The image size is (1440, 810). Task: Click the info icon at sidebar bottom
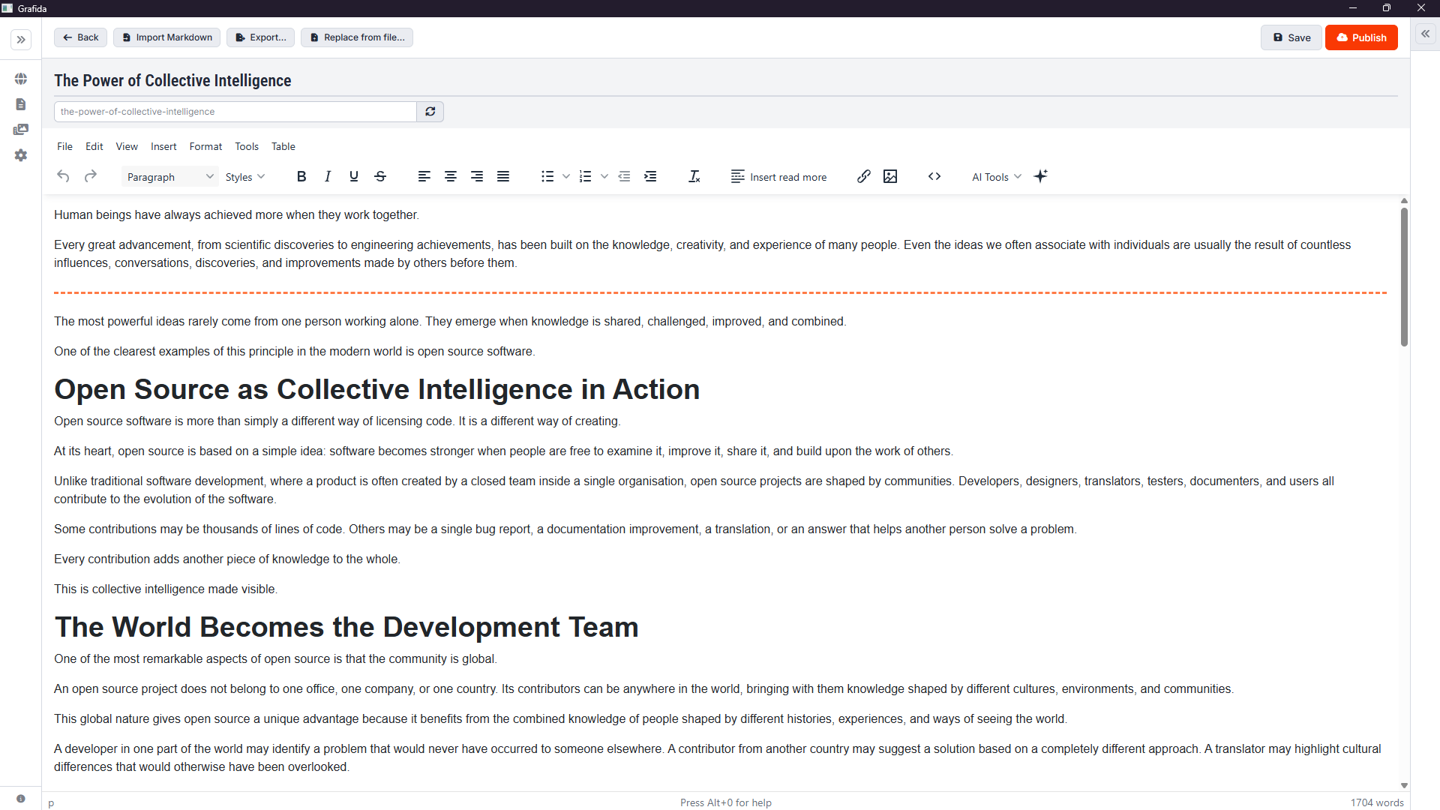coord(21,799)
